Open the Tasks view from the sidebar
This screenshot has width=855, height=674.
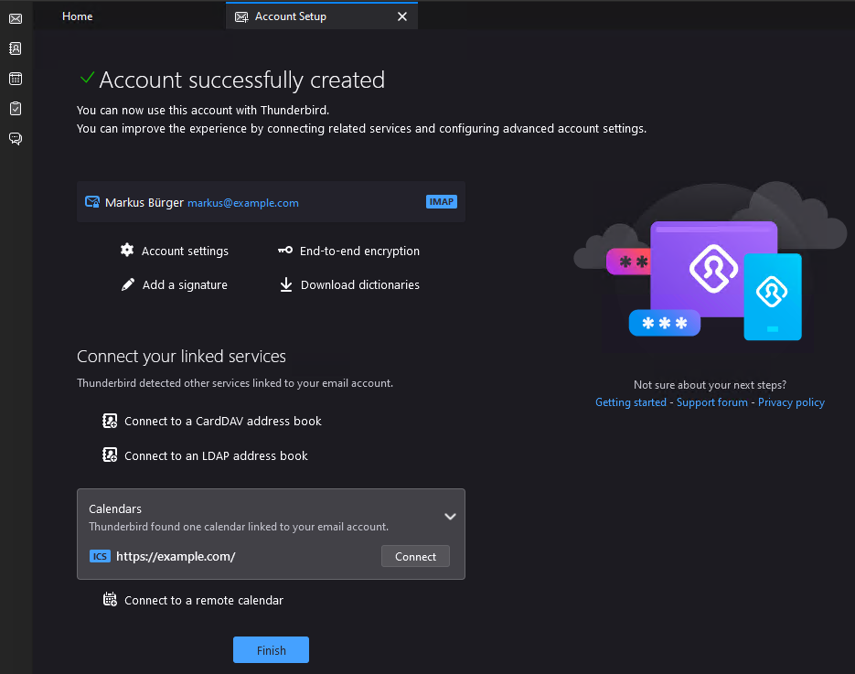coord(14,108)
